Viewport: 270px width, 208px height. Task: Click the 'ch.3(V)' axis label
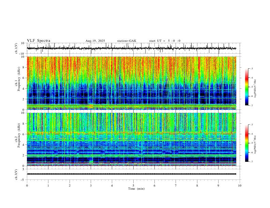coord(16,174)
